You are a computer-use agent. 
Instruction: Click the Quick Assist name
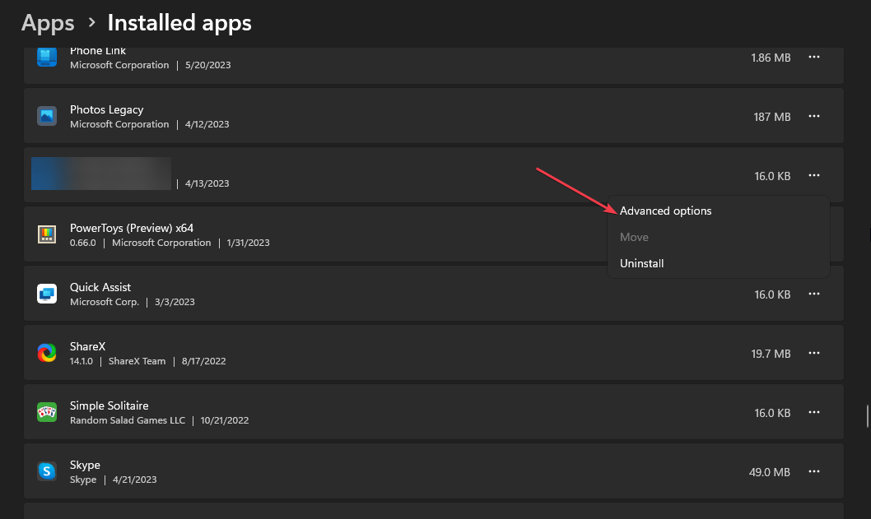[100, 287]
